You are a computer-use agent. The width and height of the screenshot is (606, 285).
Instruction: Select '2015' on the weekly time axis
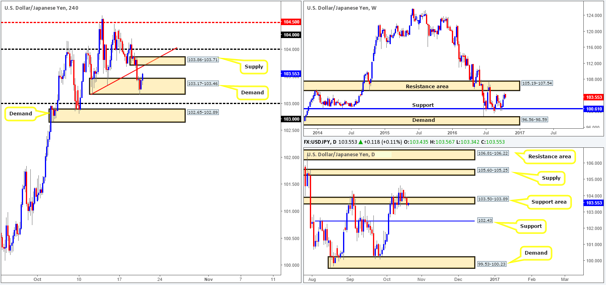point(384,133)
